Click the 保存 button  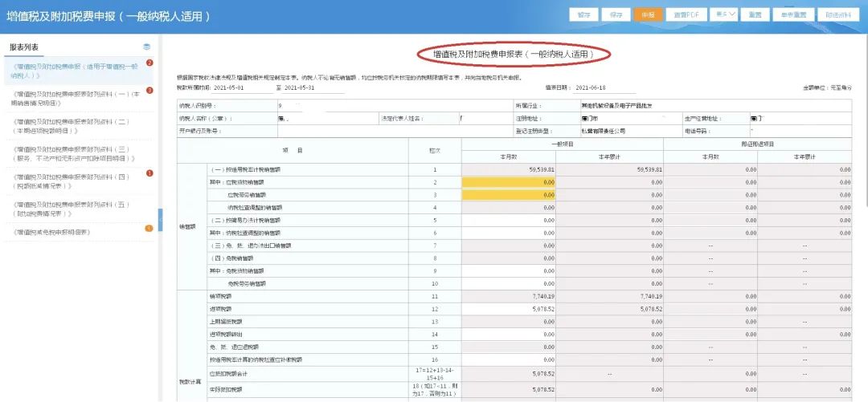tap(616, 15)
